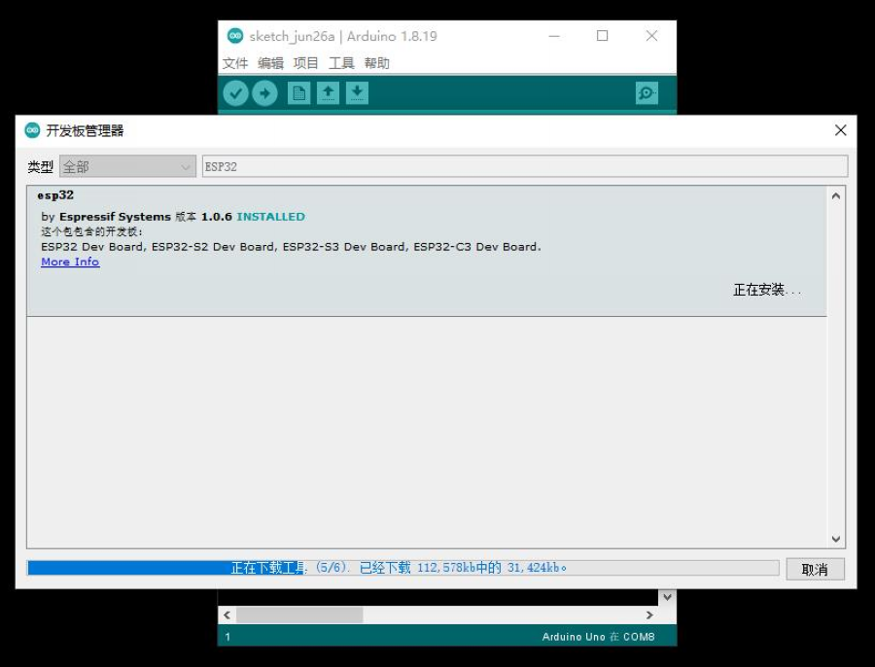Click the Arduino horizontal scrollbar thumb
The image size is (875, 667).
pos(299,614)
